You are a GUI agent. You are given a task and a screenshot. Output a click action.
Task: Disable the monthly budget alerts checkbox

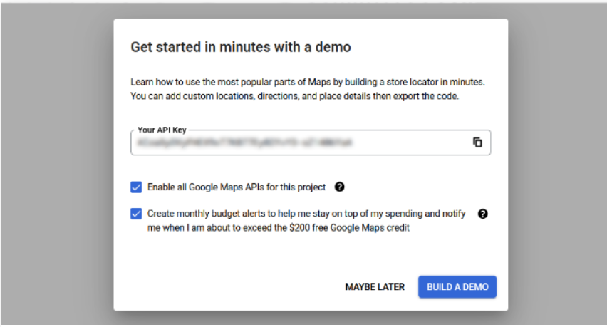(x=136, y=214)
